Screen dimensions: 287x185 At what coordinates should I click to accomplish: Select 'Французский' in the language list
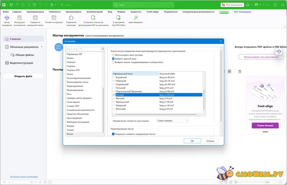[x=123, y=102]
